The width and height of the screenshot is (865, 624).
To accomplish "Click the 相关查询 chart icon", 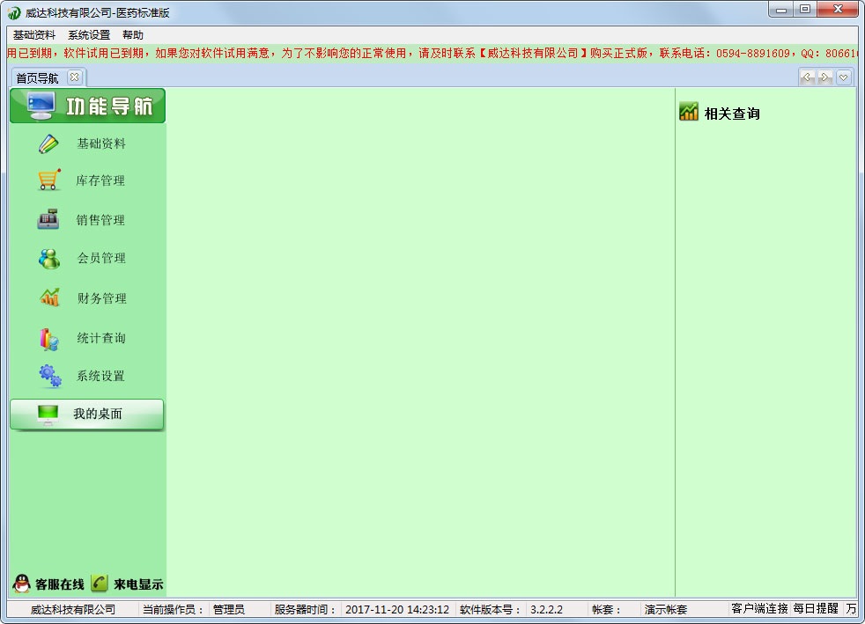I will pyautogui.click(x=689, y=113).
